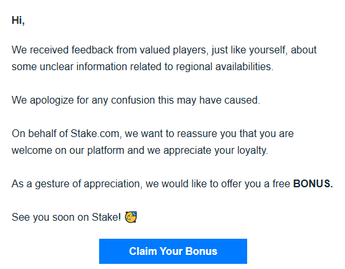Click the line starting some unclear information related
The height and width of the screenshot is (269, 345).
click(x=142, y=67)
